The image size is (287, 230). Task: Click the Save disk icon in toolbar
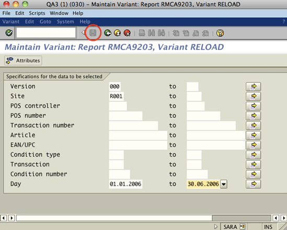[93, 33]
